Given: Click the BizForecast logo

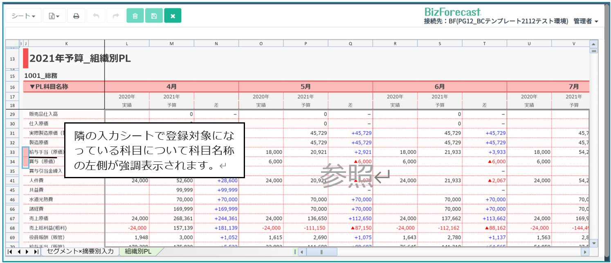Looking at the screenshot, I should [x=453, y=12].
